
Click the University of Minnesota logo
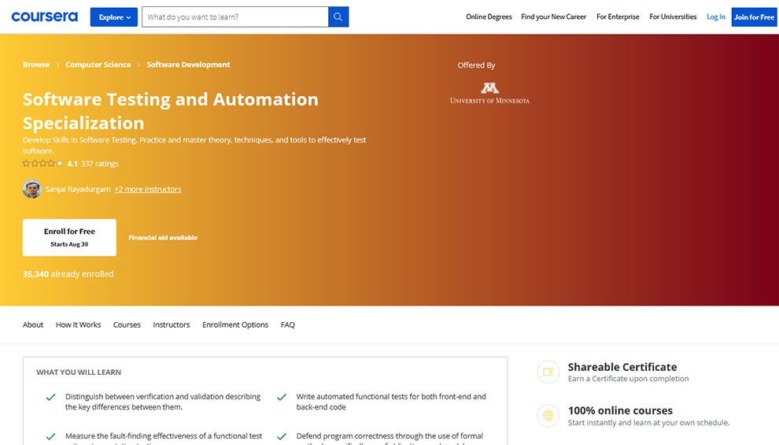point(489,93)
